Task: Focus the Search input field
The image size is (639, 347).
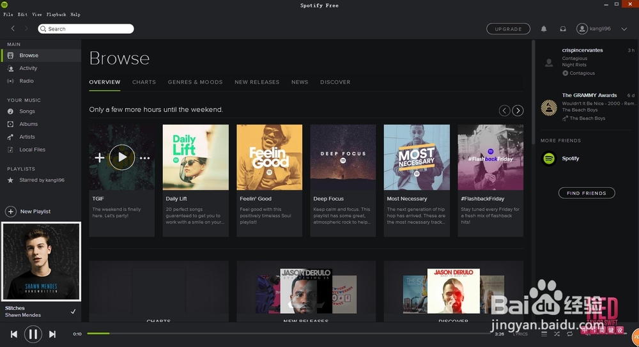Action: [x=86, y=29]
